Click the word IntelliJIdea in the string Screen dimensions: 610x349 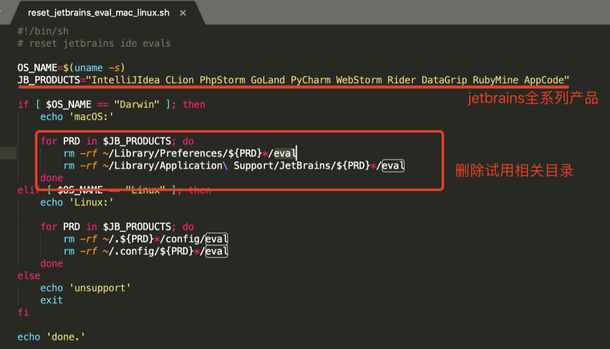pyautogui.click(x=126, y=80)
